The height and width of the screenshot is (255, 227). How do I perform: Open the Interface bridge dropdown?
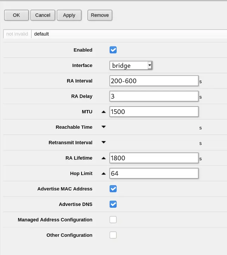click(131, 65)
